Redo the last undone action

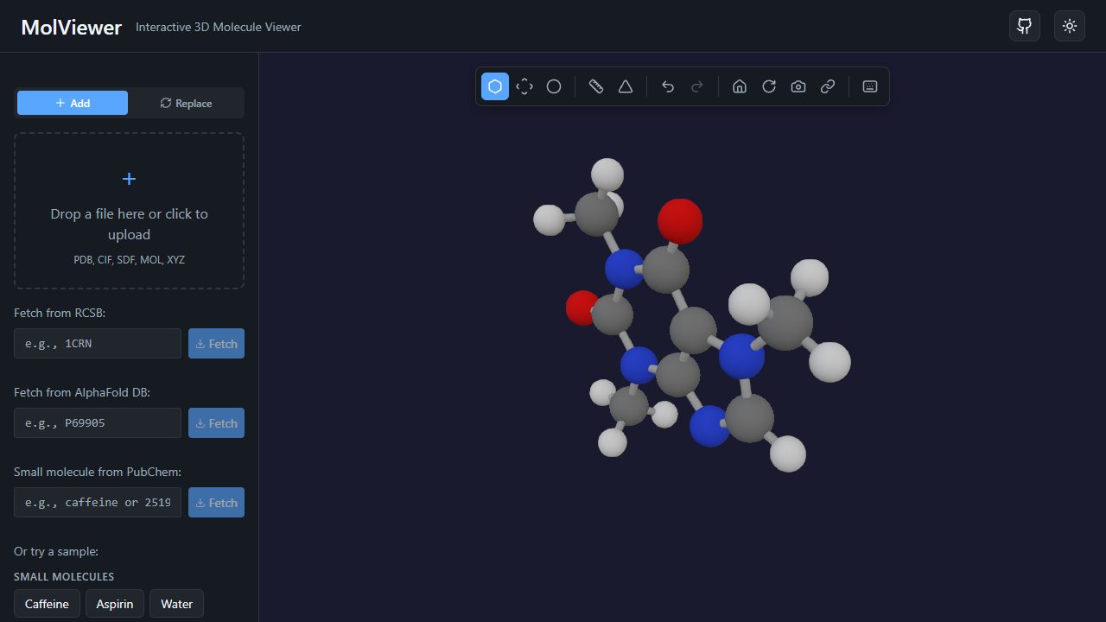[x=697, y=86]
